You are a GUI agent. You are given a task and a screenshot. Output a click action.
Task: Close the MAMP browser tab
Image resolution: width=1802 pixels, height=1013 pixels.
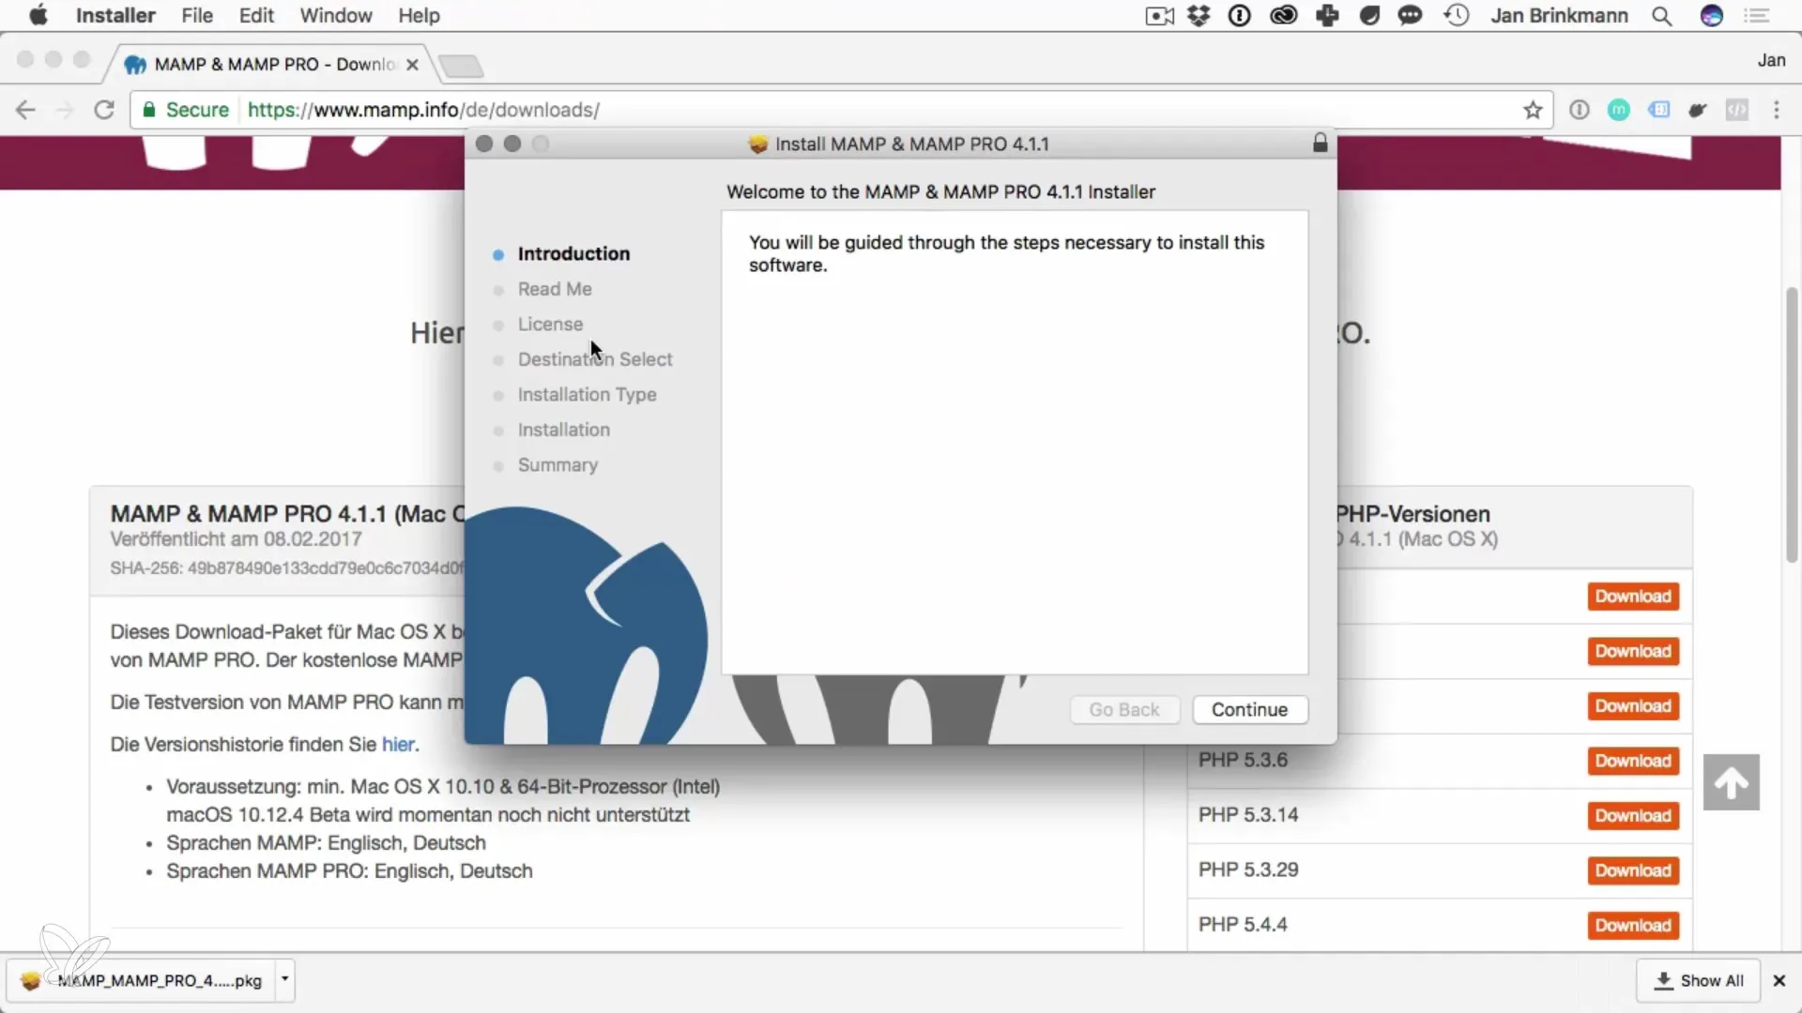(412, 65)
